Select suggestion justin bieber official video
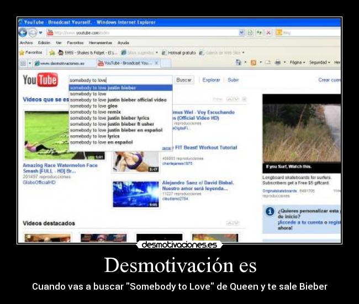 click(x=120, y=100)
